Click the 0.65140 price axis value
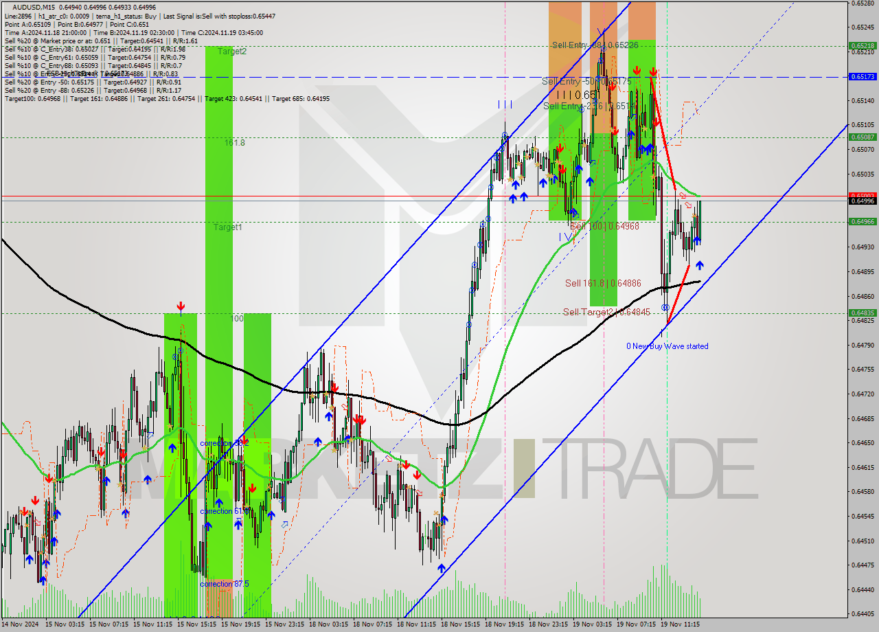The height and width of the screenshot is (632, 879). [x=863, y=101]
